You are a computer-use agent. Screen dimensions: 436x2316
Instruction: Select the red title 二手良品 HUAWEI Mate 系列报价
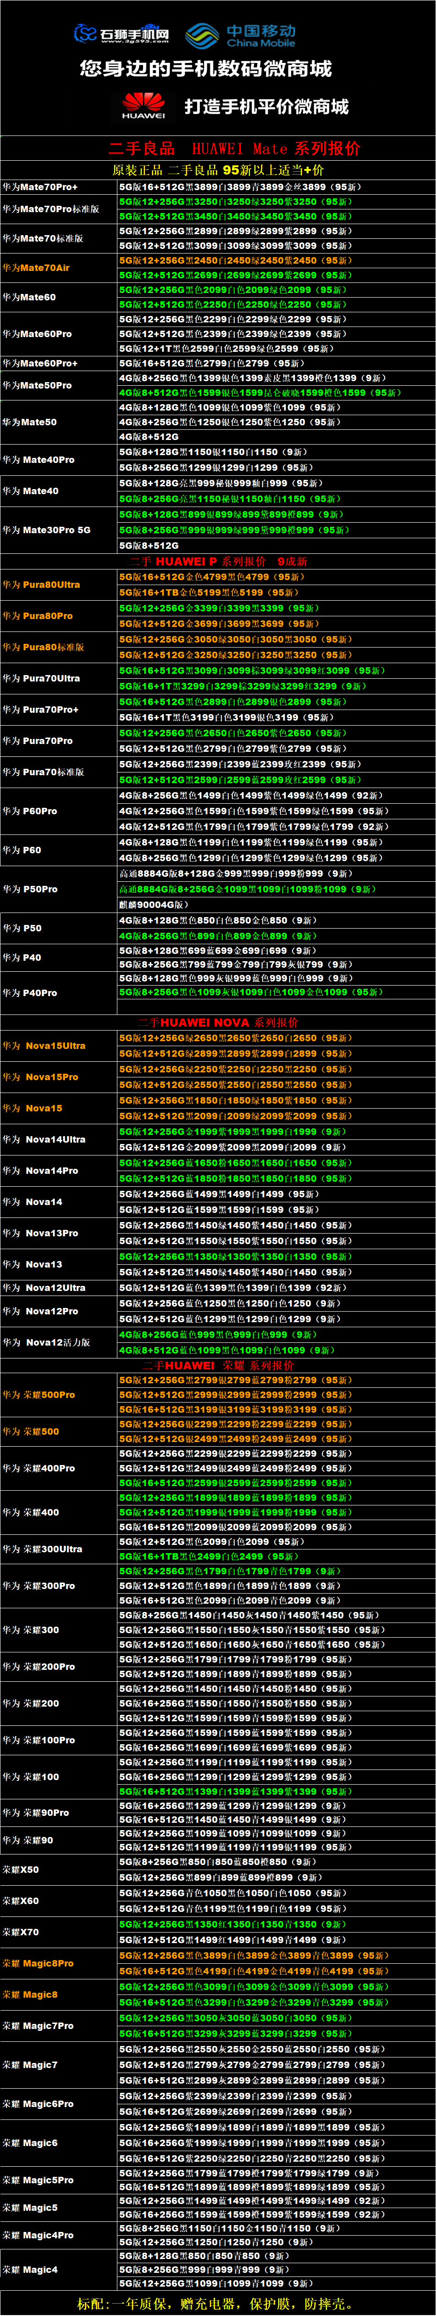click(235, 148)
